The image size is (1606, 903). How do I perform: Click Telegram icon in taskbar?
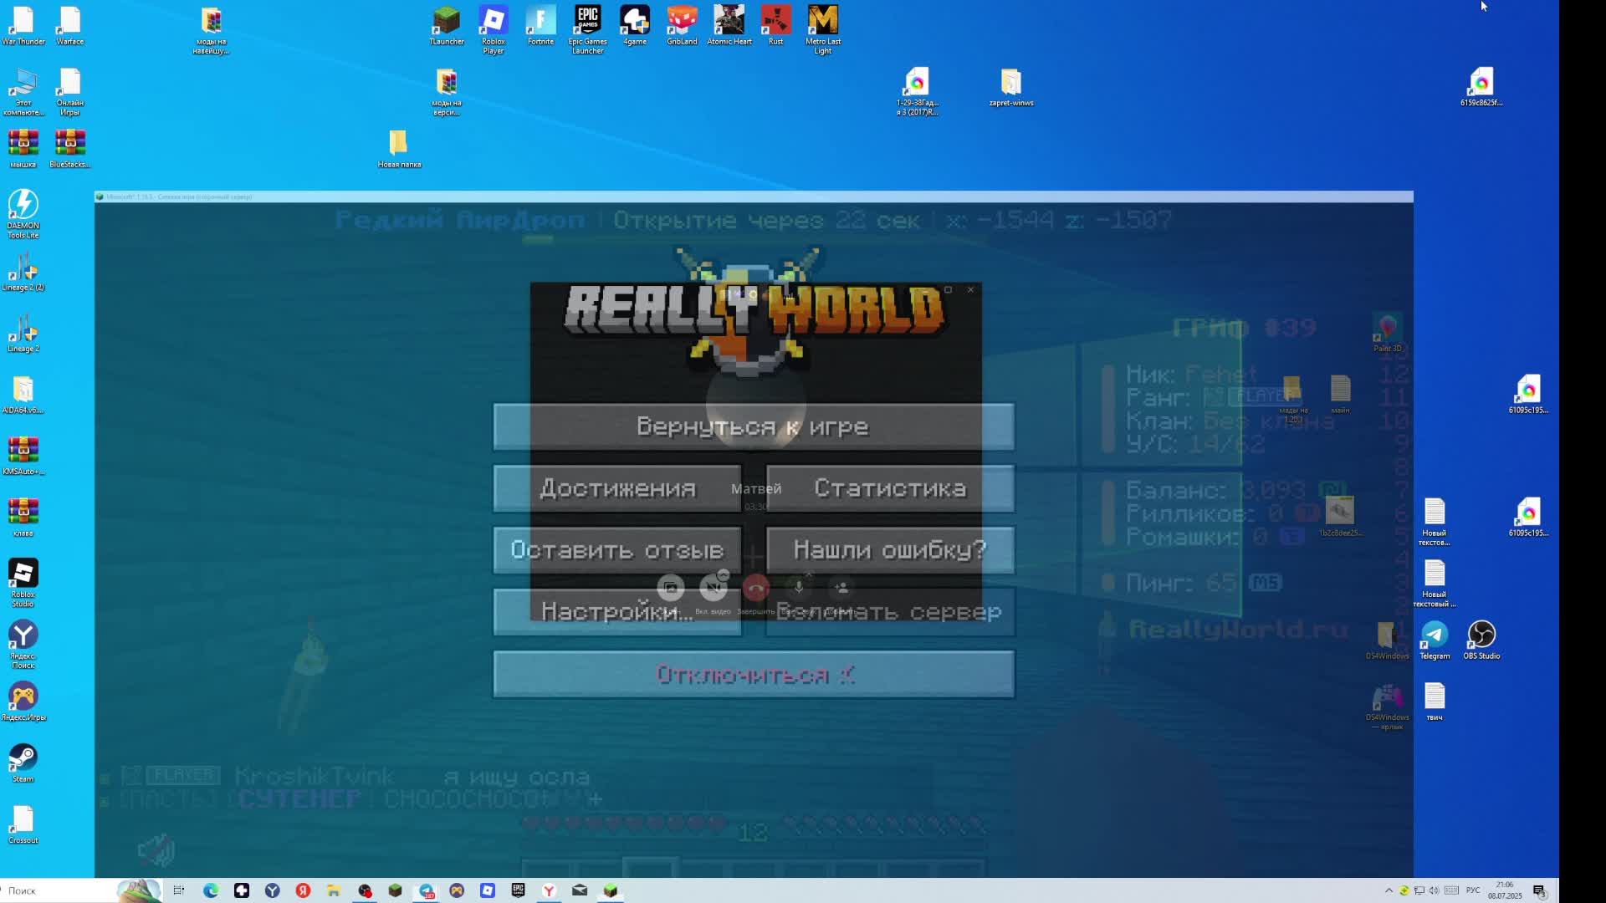click(427, 891)
